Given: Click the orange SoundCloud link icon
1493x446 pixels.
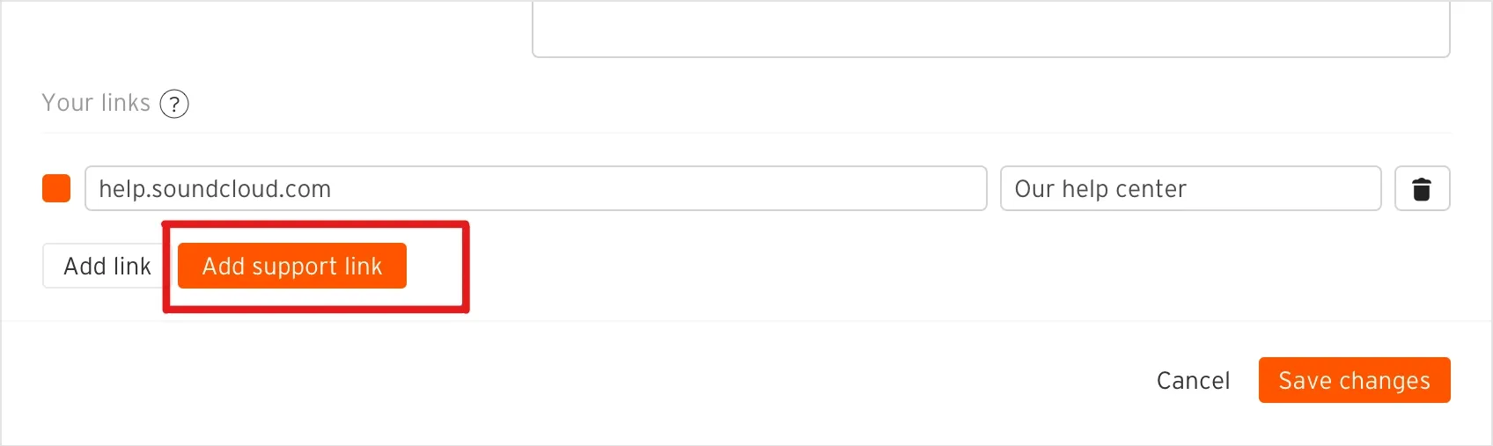Looking at the screenshot, I should pyautogui.click(x=56, y=188).
